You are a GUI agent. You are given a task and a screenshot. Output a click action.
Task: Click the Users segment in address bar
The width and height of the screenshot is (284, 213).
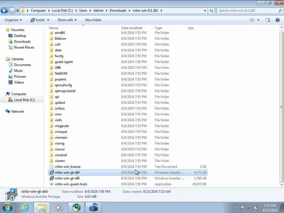tap(83, 11)
